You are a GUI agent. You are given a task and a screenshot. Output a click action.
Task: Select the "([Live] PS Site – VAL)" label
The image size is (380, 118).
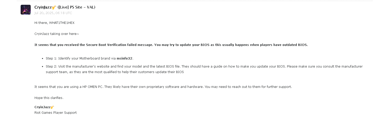(76, 7)
